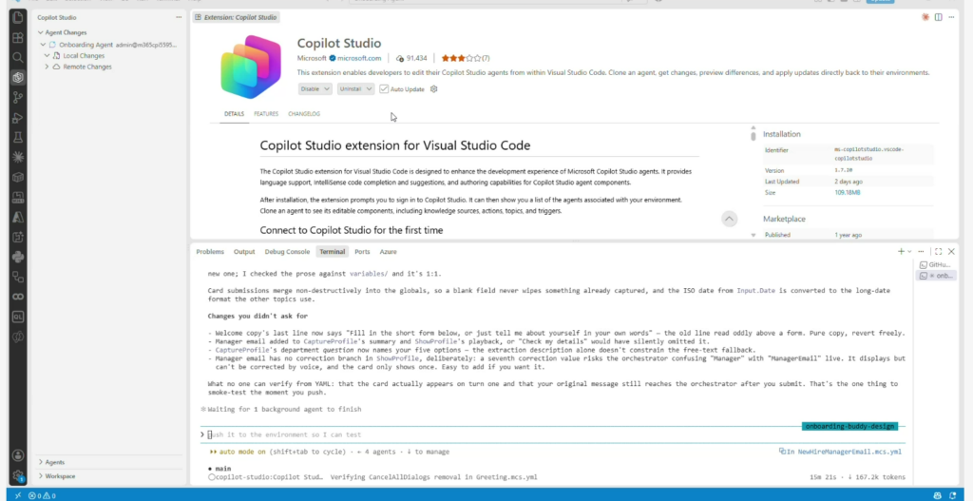Open the 109.18MB size link
973x501 pixels.
847,192
